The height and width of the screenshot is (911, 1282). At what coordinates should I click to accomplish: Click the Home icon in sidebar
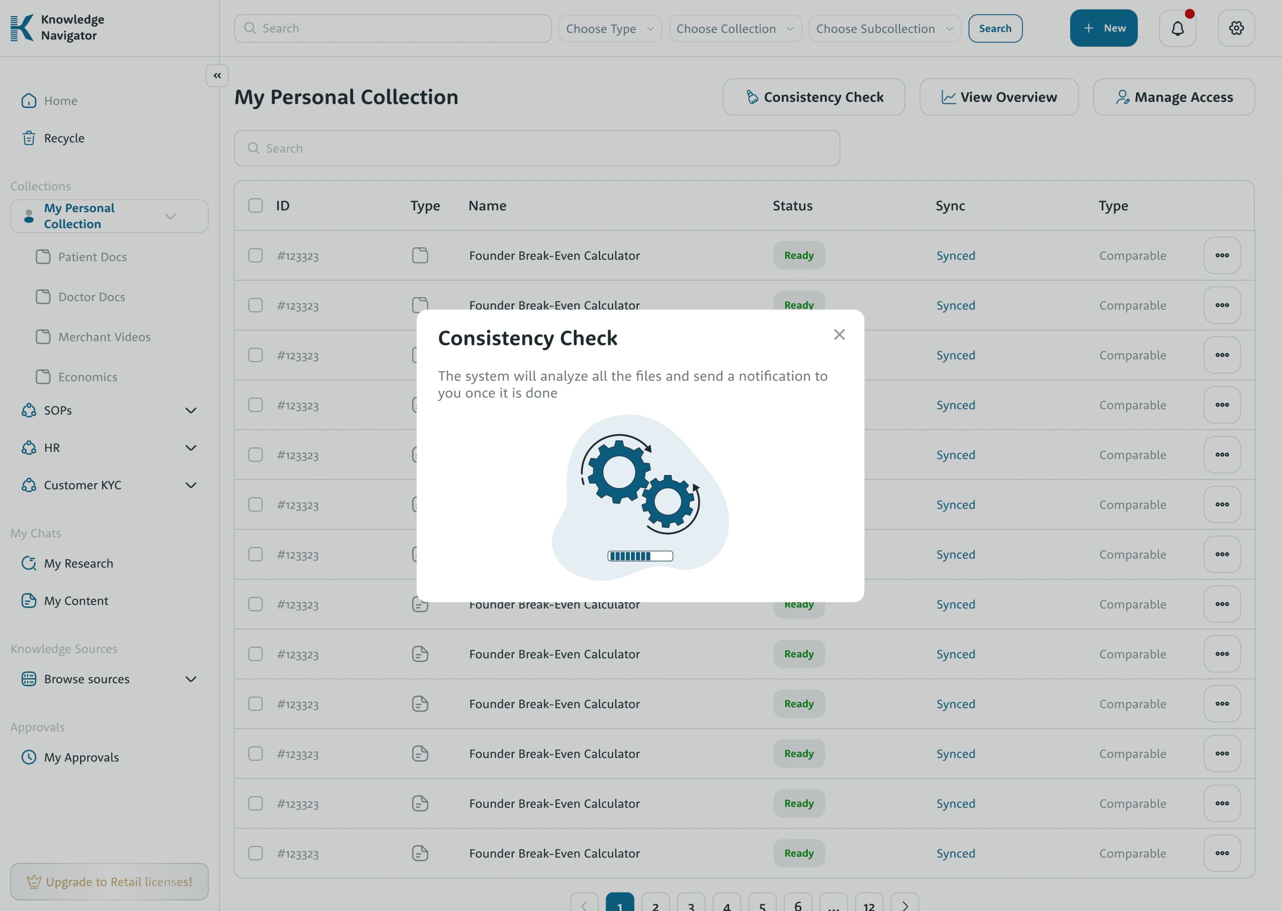coord(29,101)
